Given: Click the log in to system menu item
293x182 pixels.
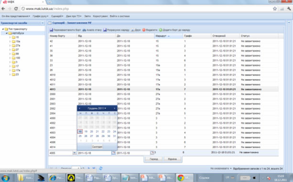Looking at the screenshot, I should click(119, 16).
